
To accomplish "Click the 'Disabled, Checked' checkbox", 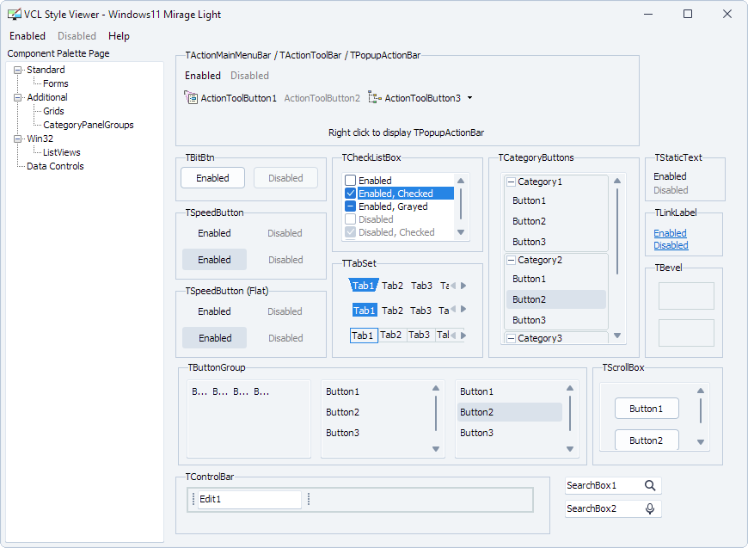I will point(350,232).
